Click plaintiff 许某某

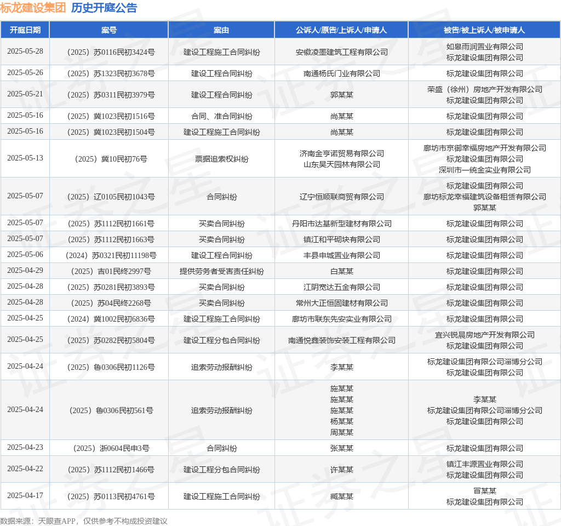pos(342,470)
